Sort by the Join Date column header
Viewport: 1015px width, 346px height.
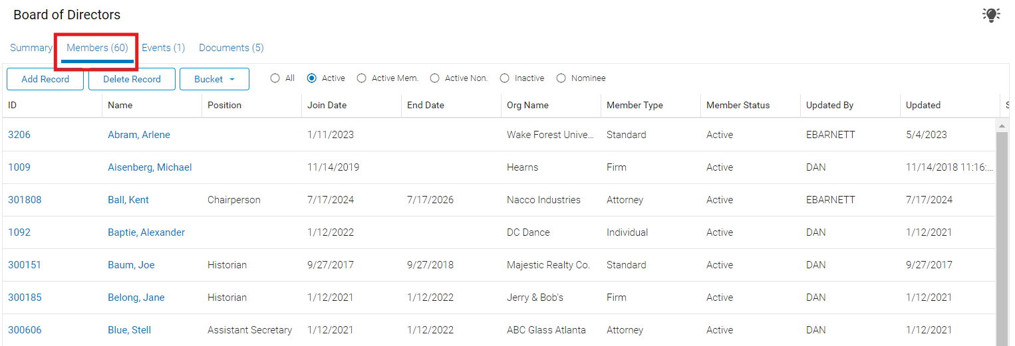351,105
